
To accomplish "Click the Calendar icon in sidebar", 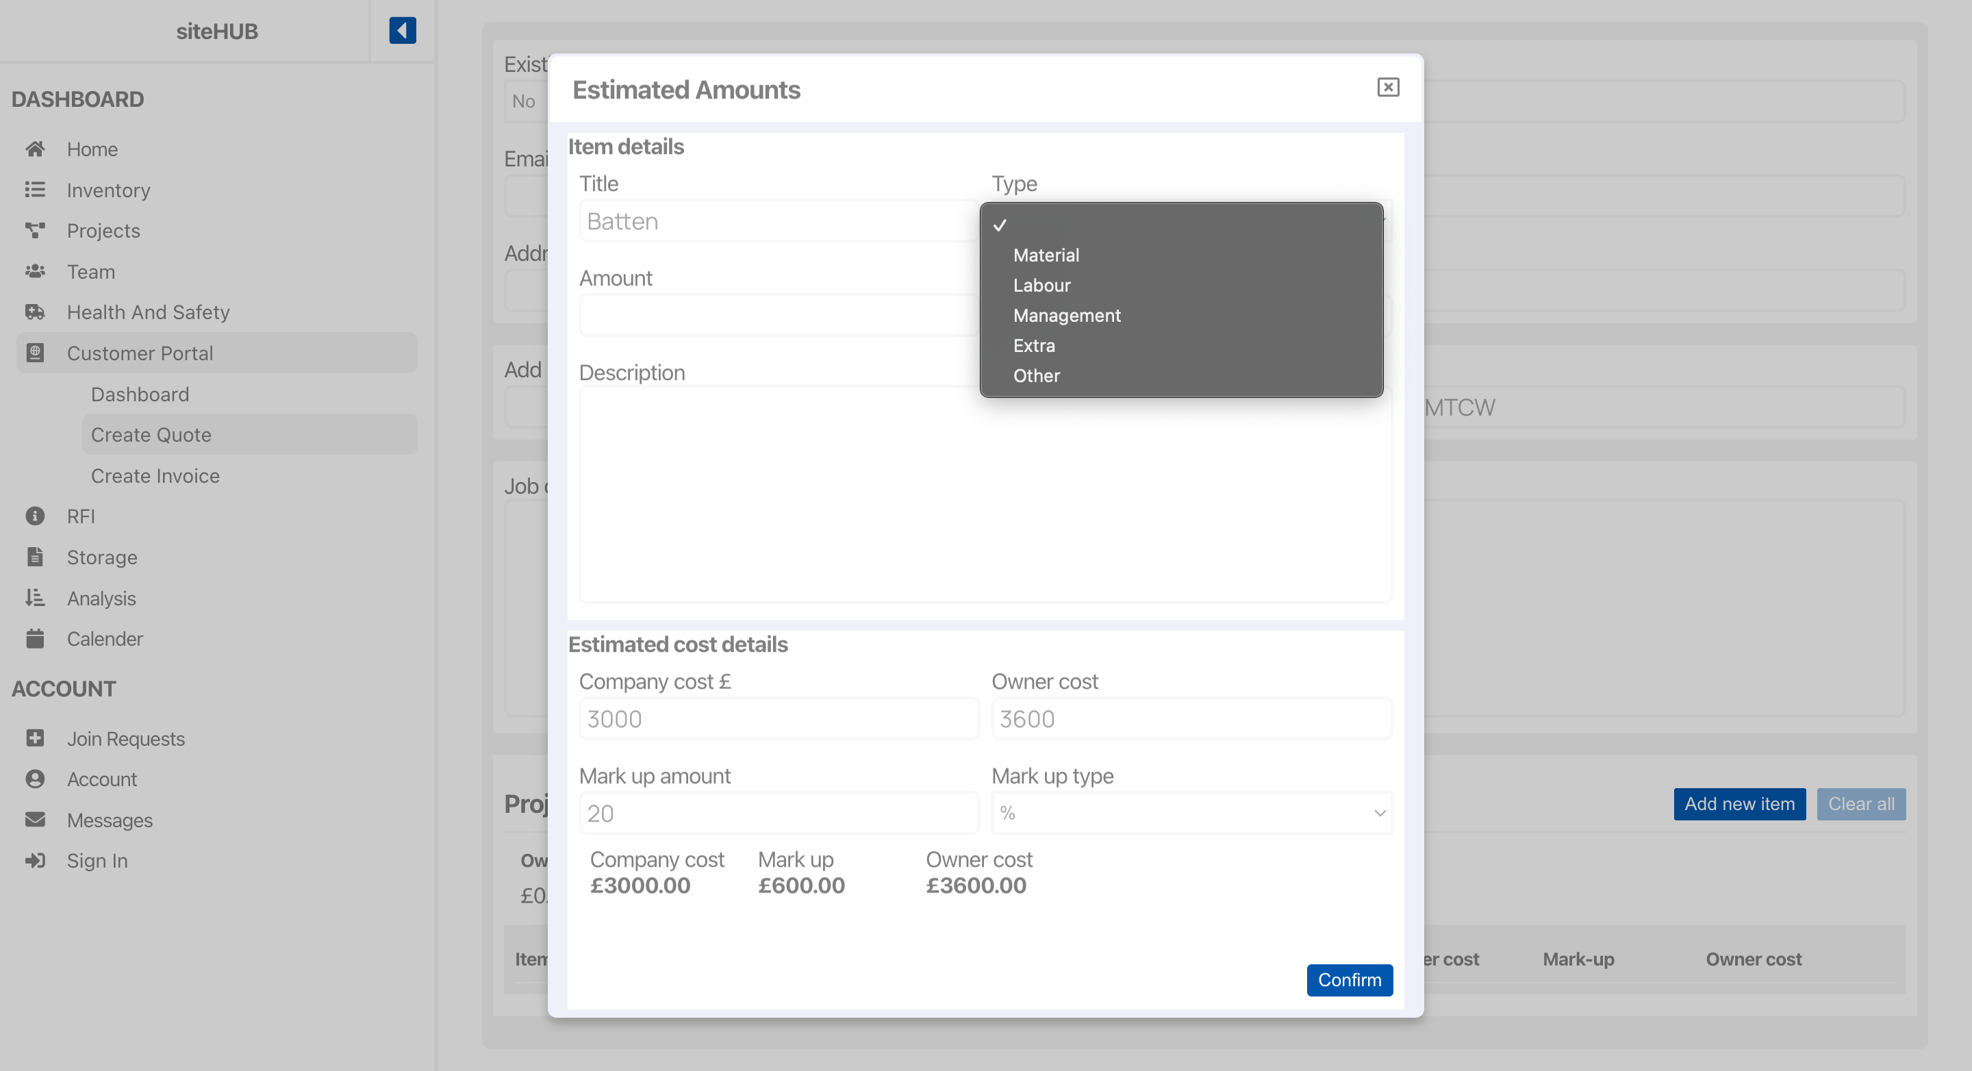I will point(36,638).
